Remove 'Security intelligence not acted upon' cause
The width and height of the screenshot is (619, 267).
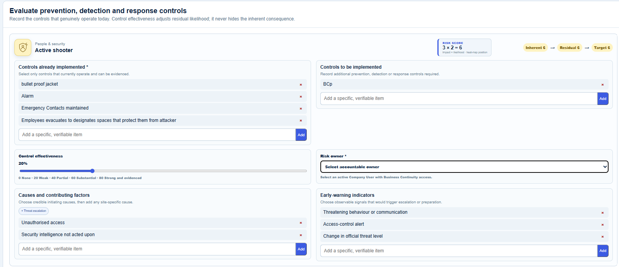tap(301, 235)
